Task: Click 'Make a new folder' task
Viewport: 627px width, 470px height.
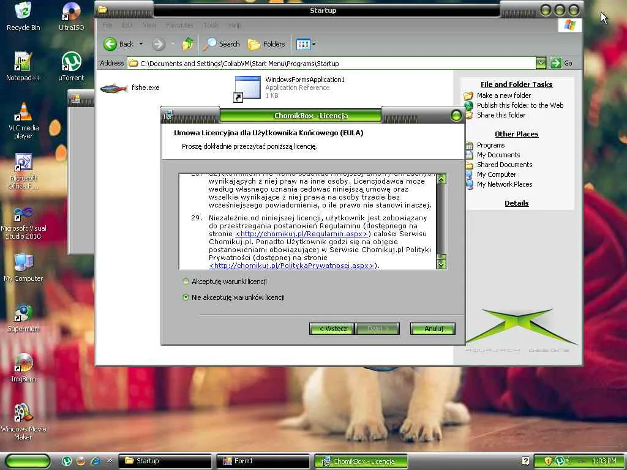Action: pos(504,95)
